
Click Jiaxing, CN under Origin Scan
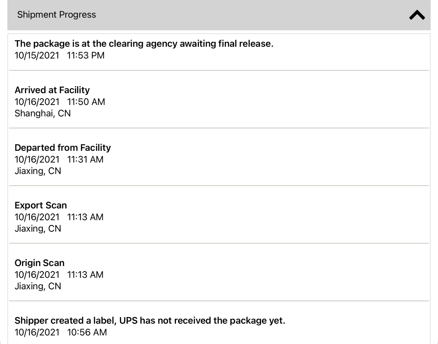click(x=38, y=286)
